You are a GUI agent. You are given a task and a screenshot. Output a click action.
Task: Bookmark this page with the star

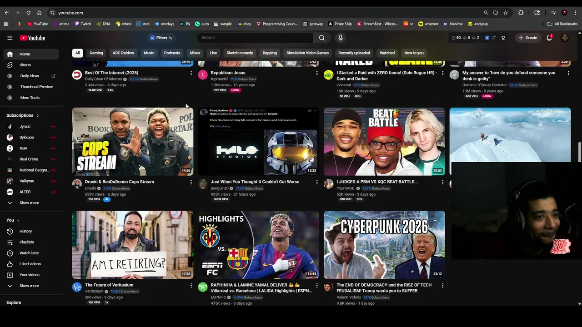point(506,13)
